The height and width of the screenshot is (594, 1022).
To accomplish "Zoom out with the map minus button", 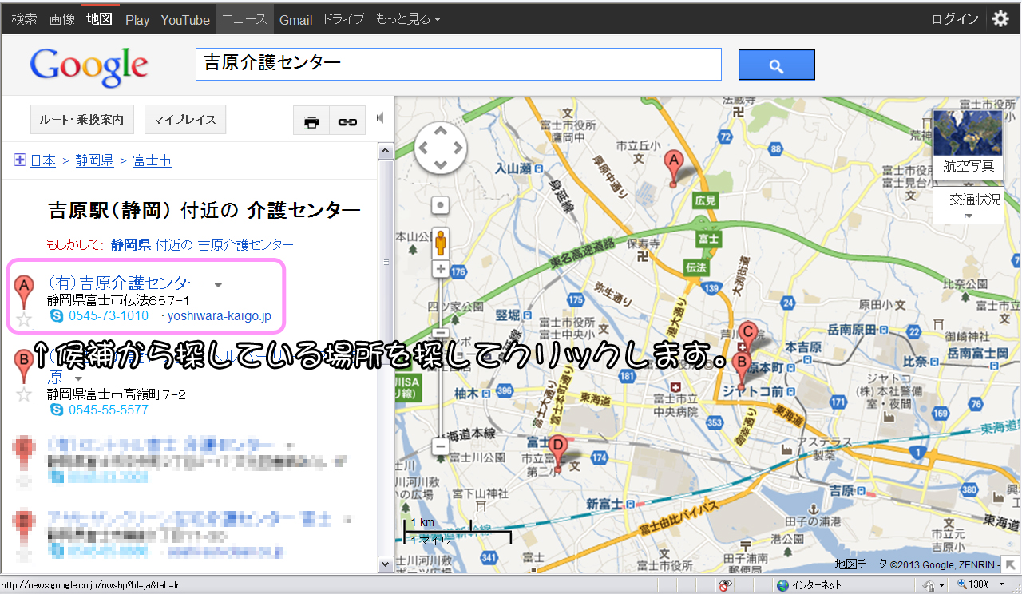I will point(440,447).
